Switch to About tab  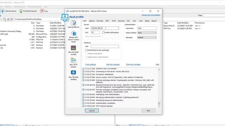click(154, 21)
